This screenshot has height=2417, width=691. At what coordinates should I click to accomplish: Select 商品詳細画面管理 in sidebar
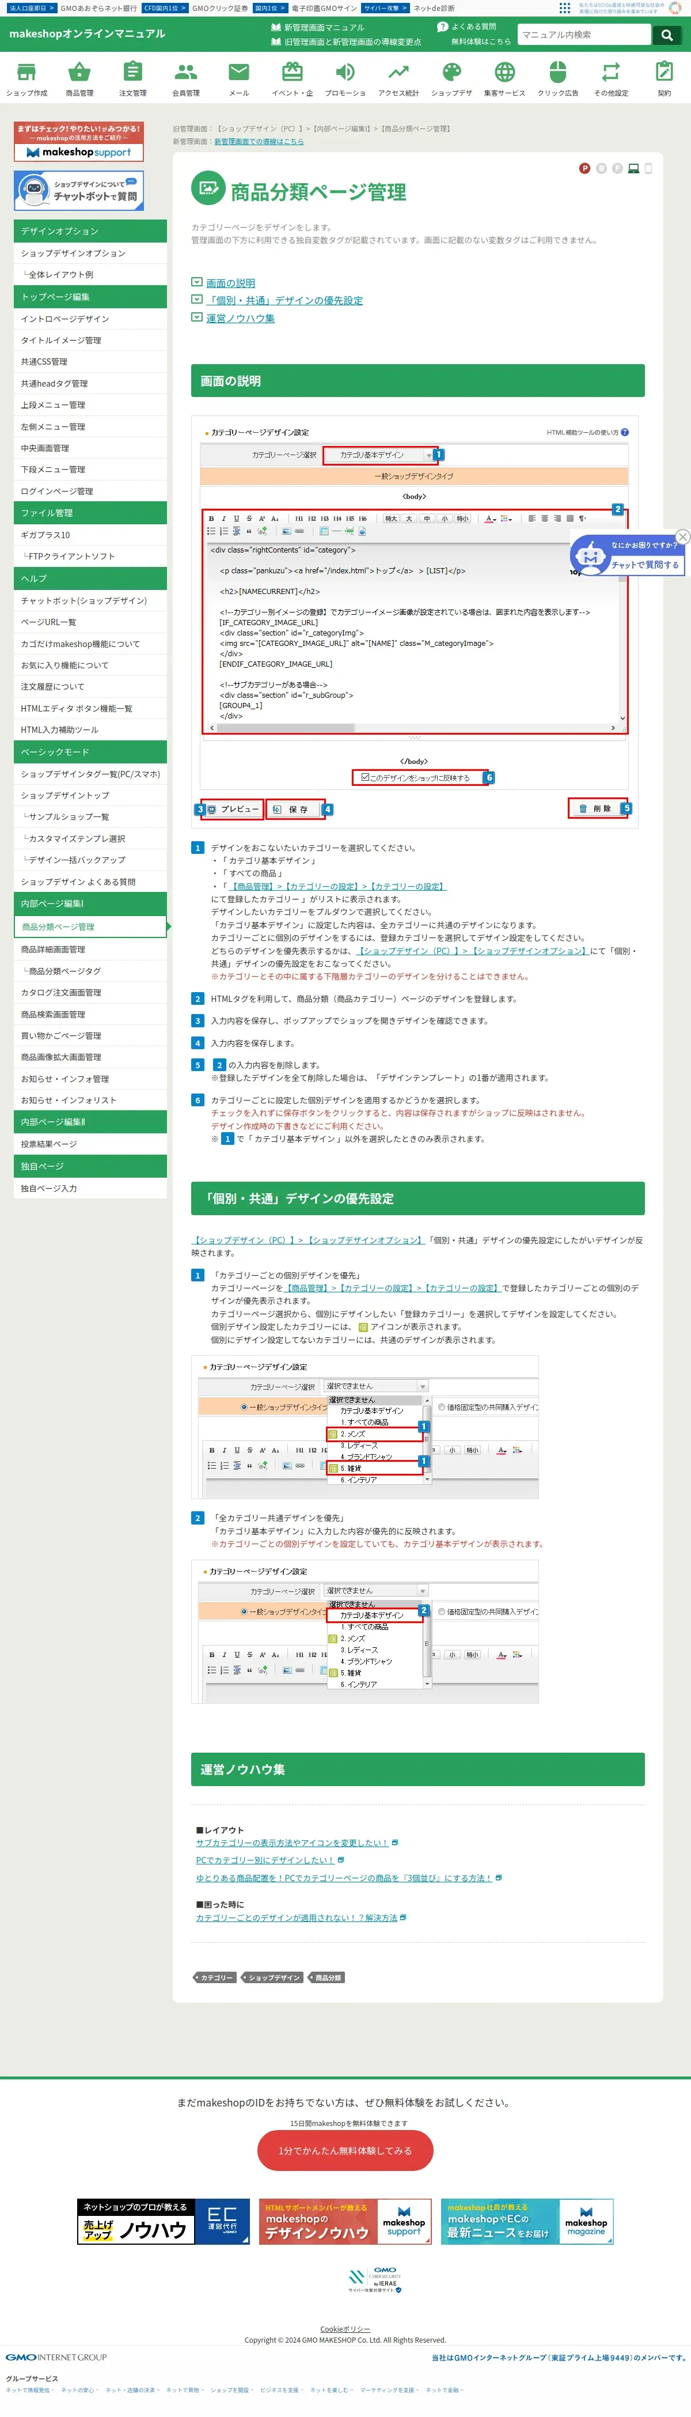(90, 950)
